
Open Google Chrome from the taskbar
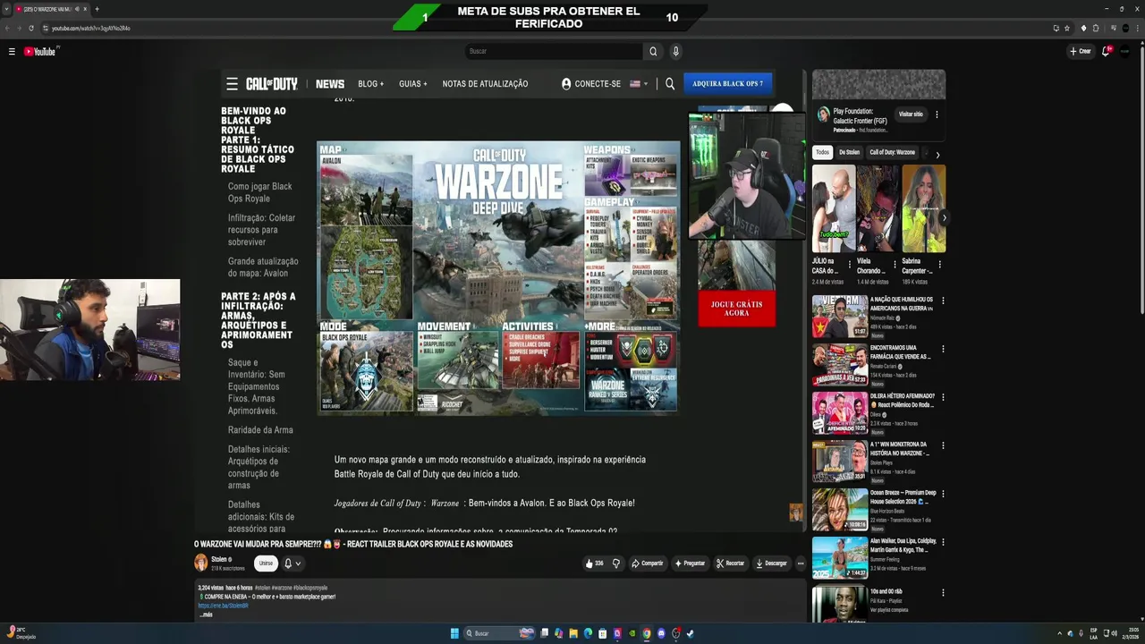[x=647, y=633]
